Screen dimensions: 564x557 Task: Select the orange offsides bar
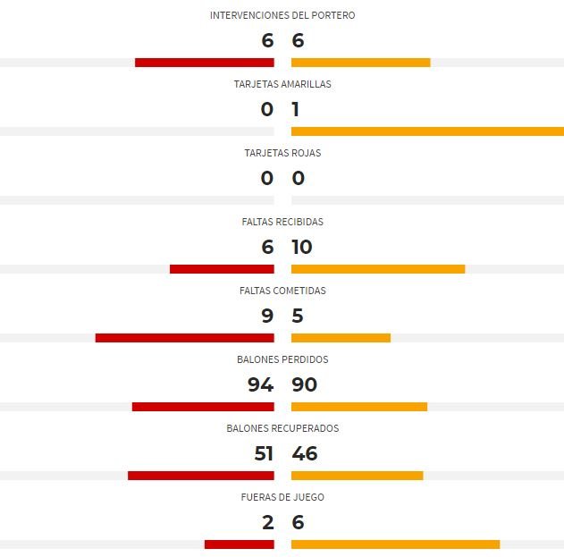[396, 544]
